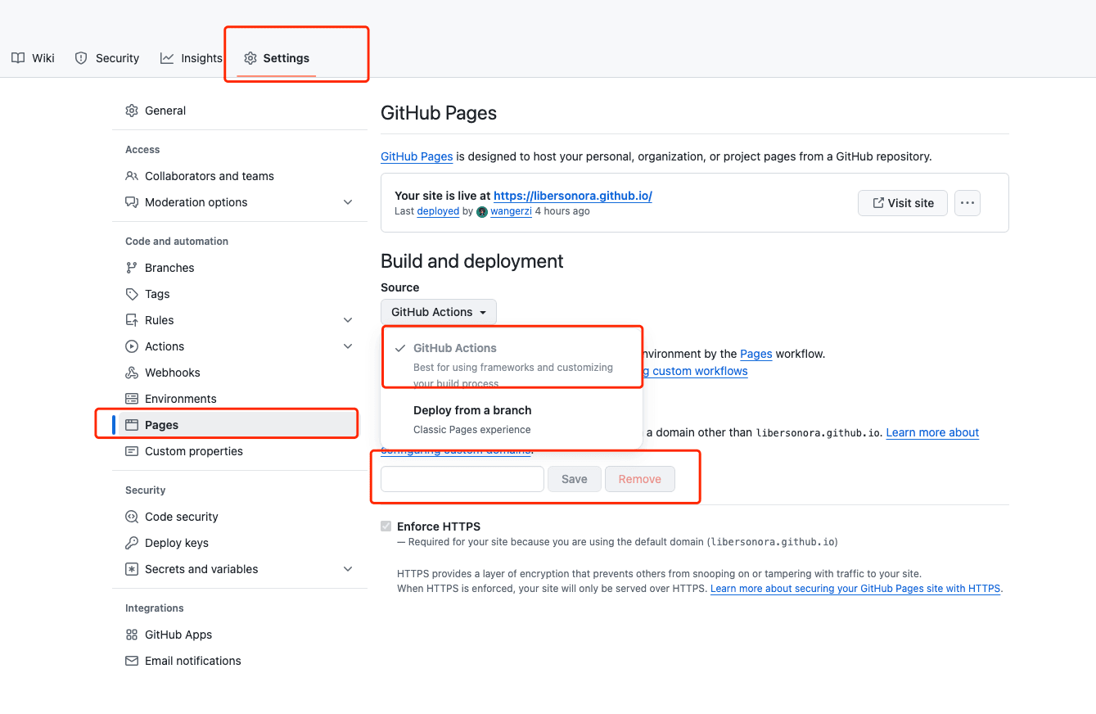Click the Security shield icon
The image size is (1096, 714).
(81, 58)
